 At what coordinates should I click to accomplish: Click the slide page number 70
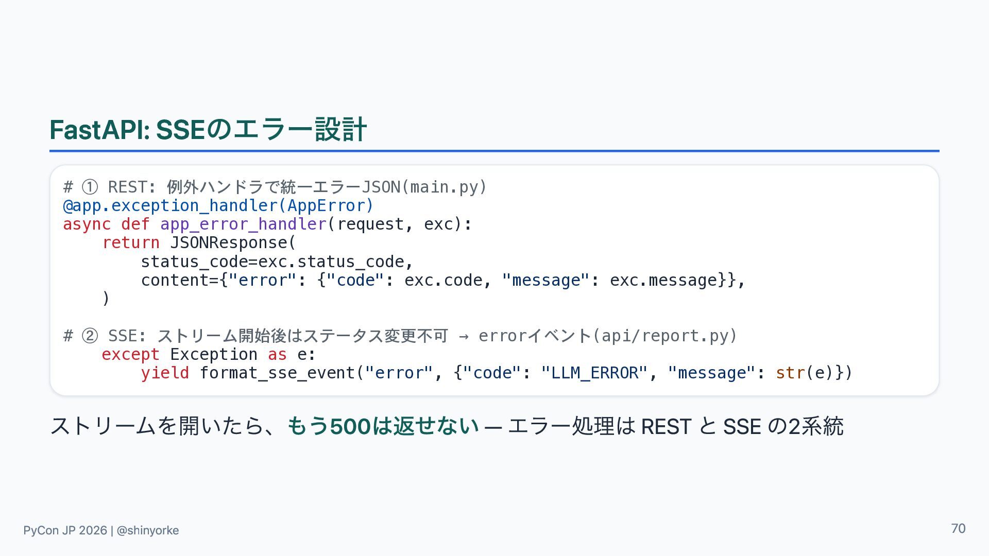(958, 529)
